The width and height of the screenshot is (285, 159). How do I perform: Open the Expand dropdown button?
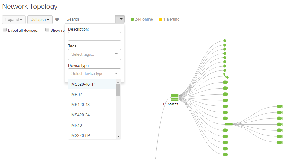click(x=14, y=20)
